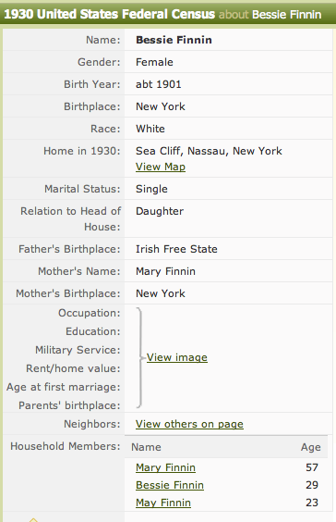Click the Age column header in household table

[311, 447]
